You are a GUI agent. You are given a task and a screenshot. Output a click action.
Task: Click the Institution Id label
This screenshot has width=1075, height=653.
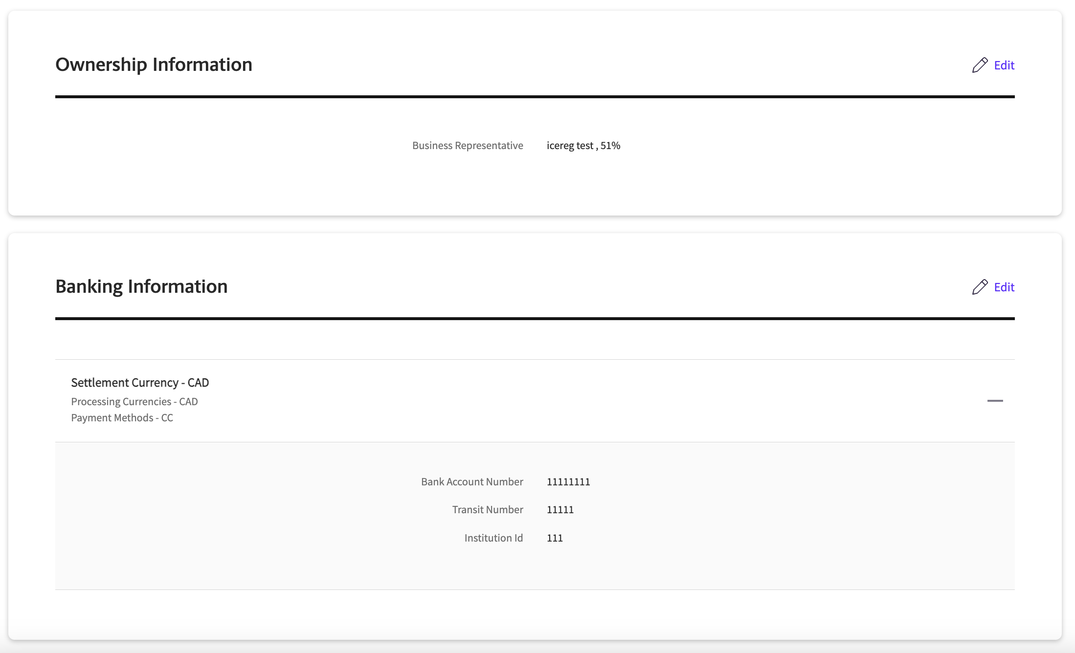[493, 538]
